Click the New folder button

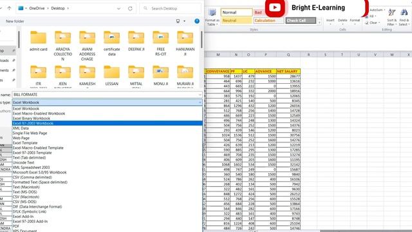pos(15,21)
